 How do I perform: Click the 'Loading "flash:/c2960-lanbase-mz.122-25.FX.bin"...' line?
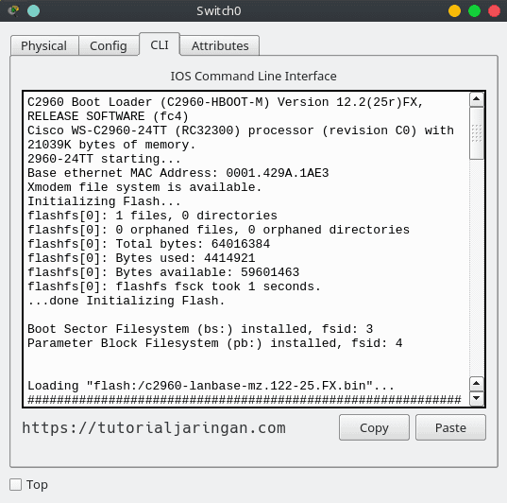[x=211, y=386]
